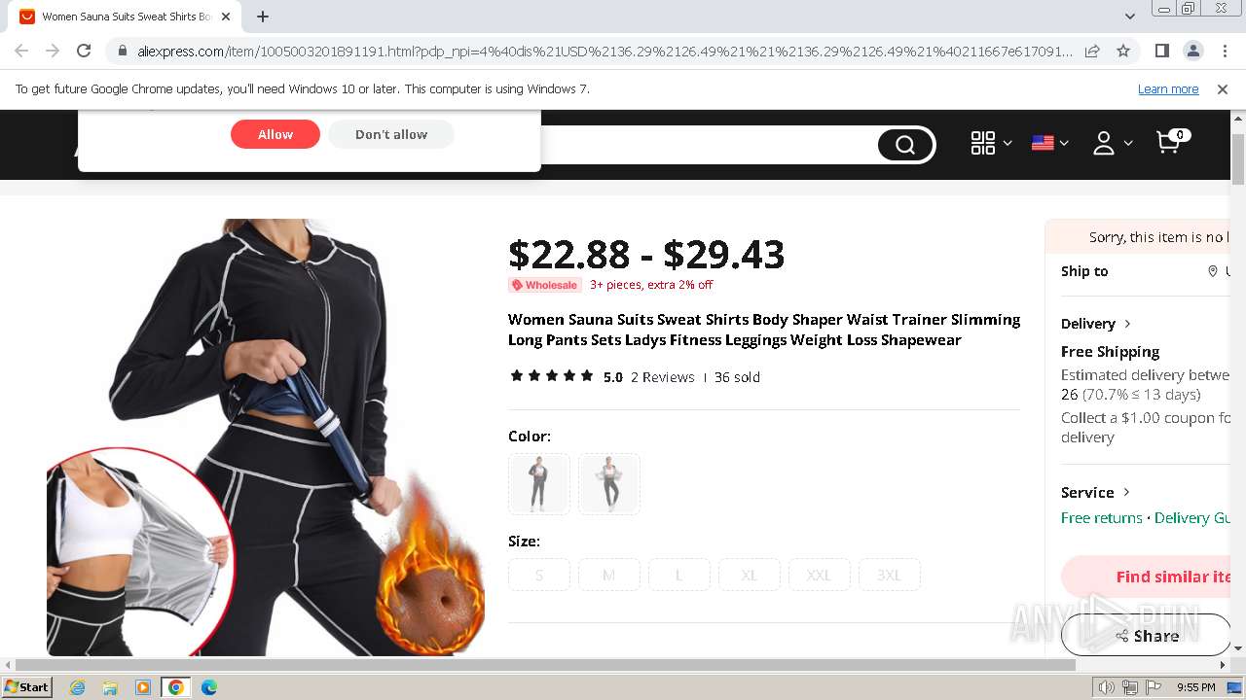
Task: Expand the Delivery section chevron
Action: pyautogui.click(x=1127, y=324)
